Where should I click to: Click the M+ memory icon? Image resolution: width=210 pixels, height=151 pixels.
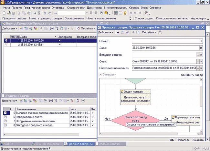[x=136, y=13]
